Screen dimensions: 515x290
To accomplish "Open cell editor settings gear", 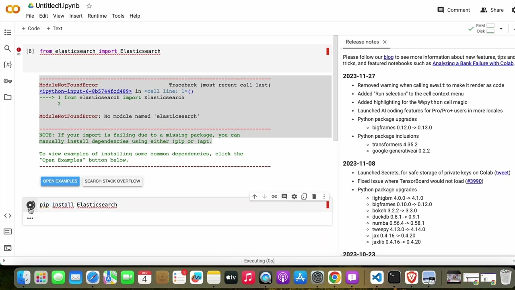I will 294,197.
